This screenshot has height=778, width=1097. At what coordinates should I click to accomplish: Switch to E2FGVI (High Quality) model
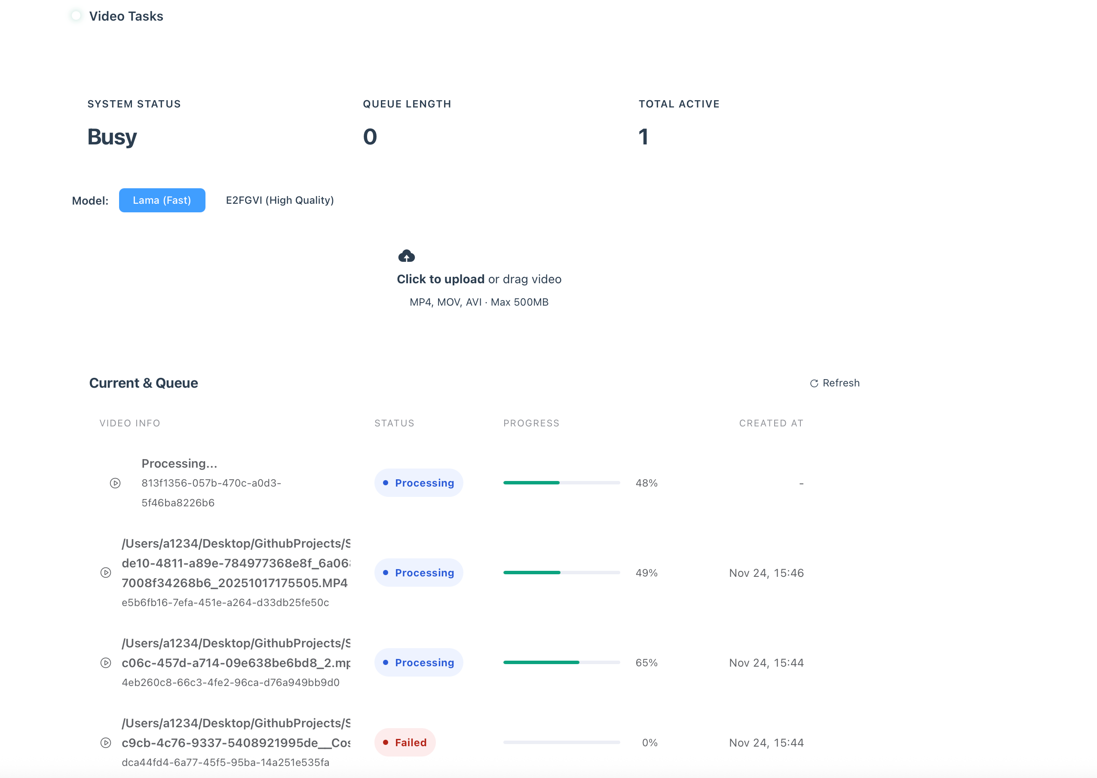click(280, 200)
